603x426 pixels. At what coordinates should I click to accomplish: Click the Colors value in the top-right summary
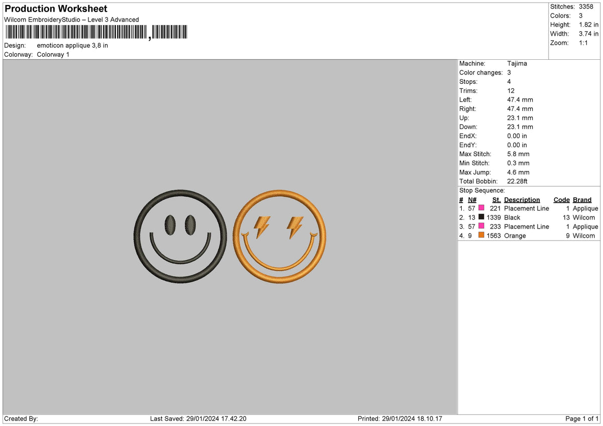point(581,16)
